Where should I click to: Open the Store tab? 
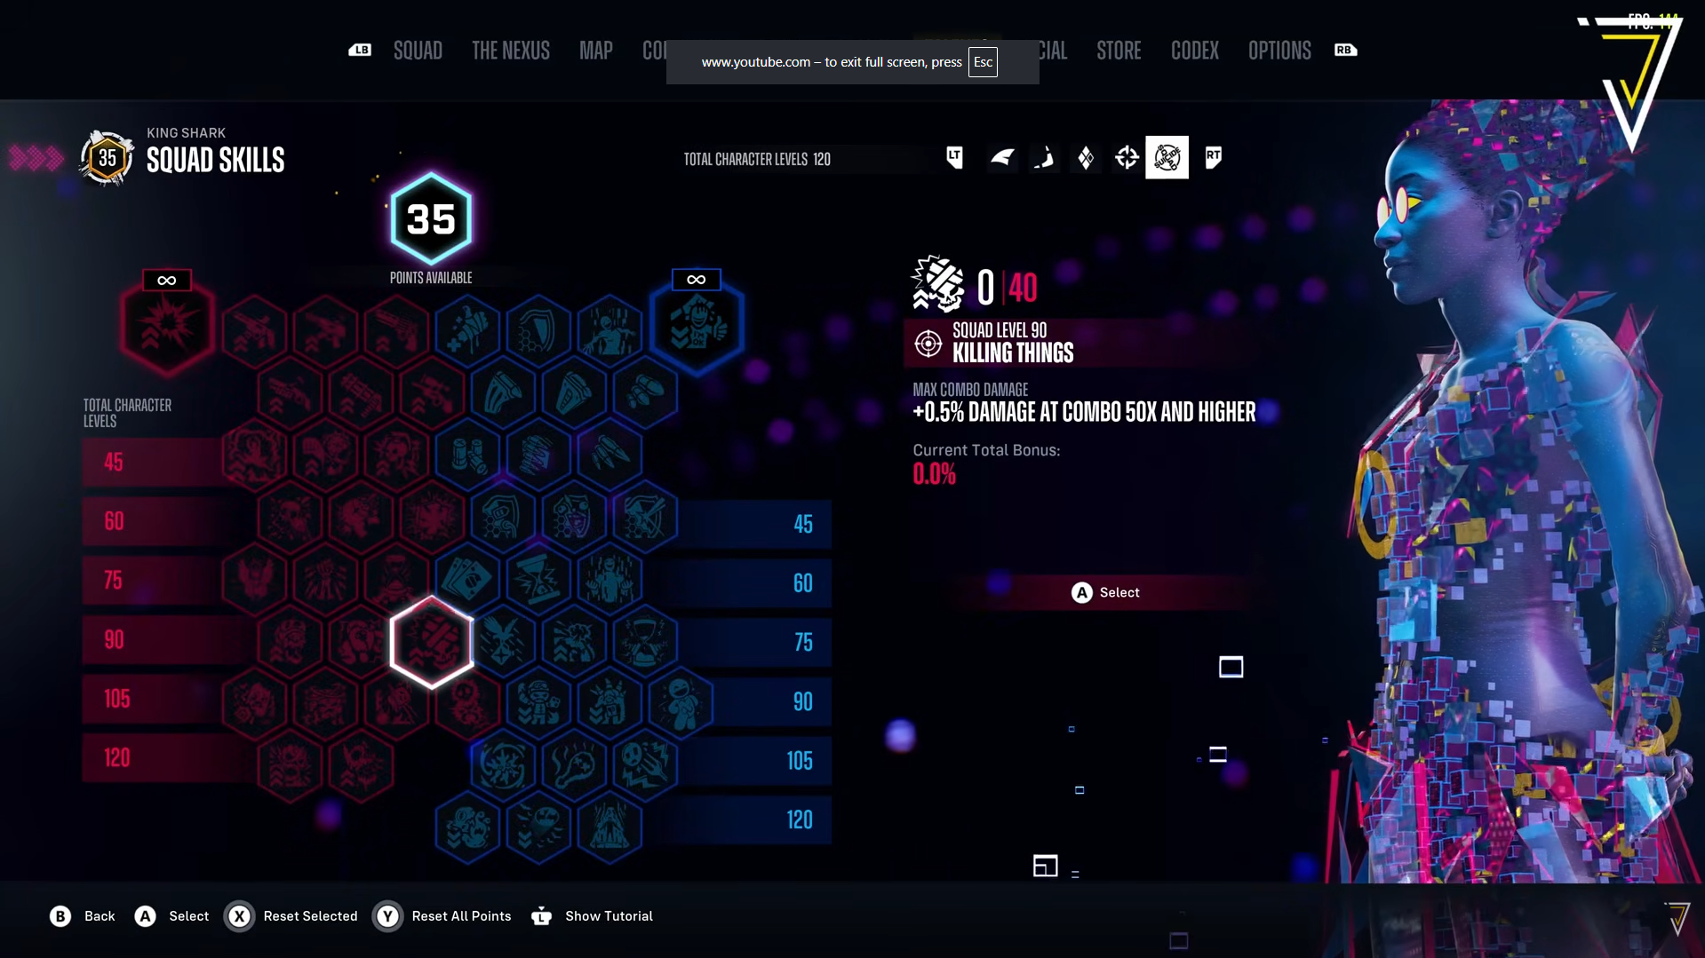point(1119,51)
